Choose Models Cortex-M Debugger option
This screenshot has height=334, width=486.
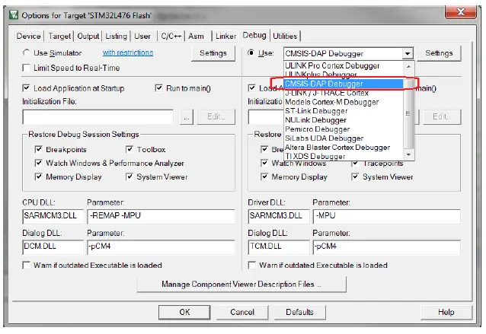coord(344,102)
